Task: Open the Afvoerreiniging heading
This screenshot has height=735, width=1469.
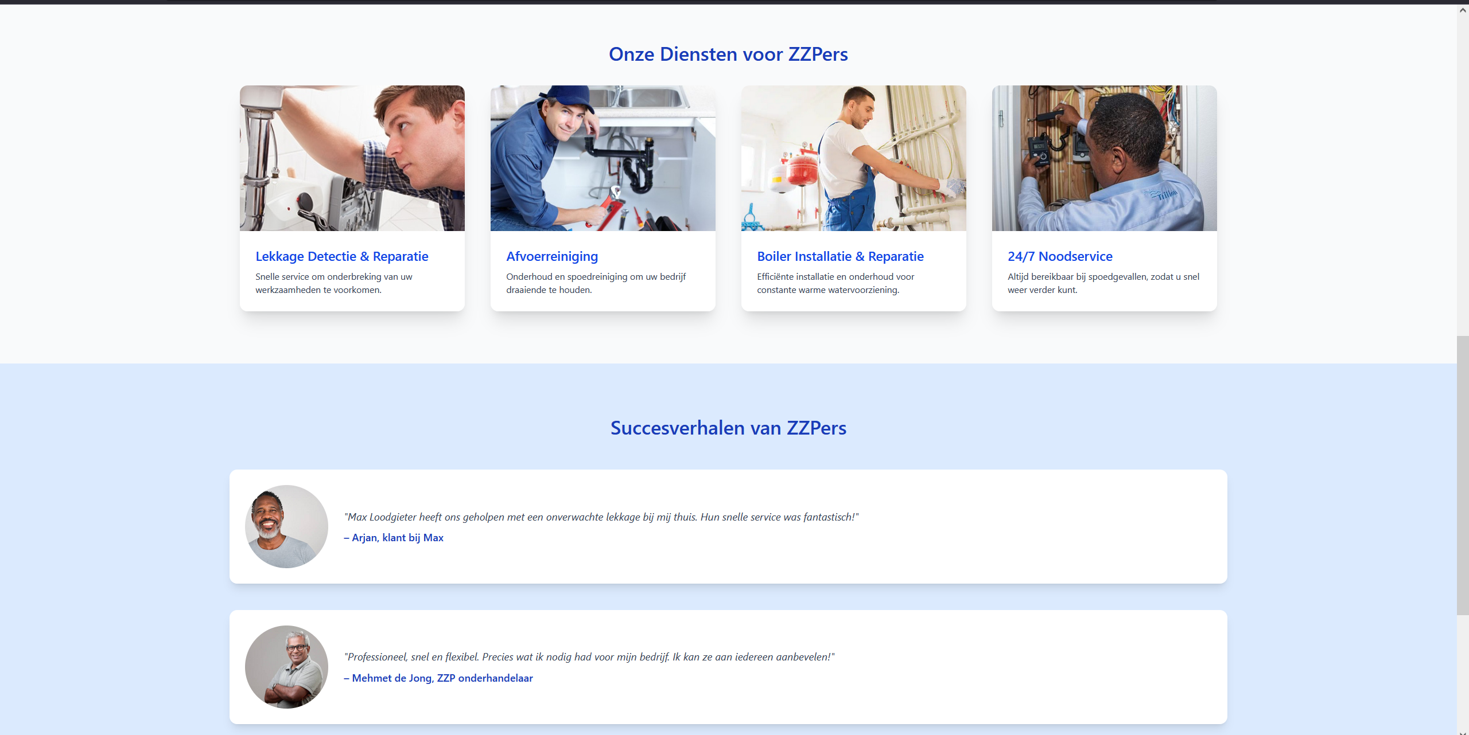Action: (x=552, y=256)
